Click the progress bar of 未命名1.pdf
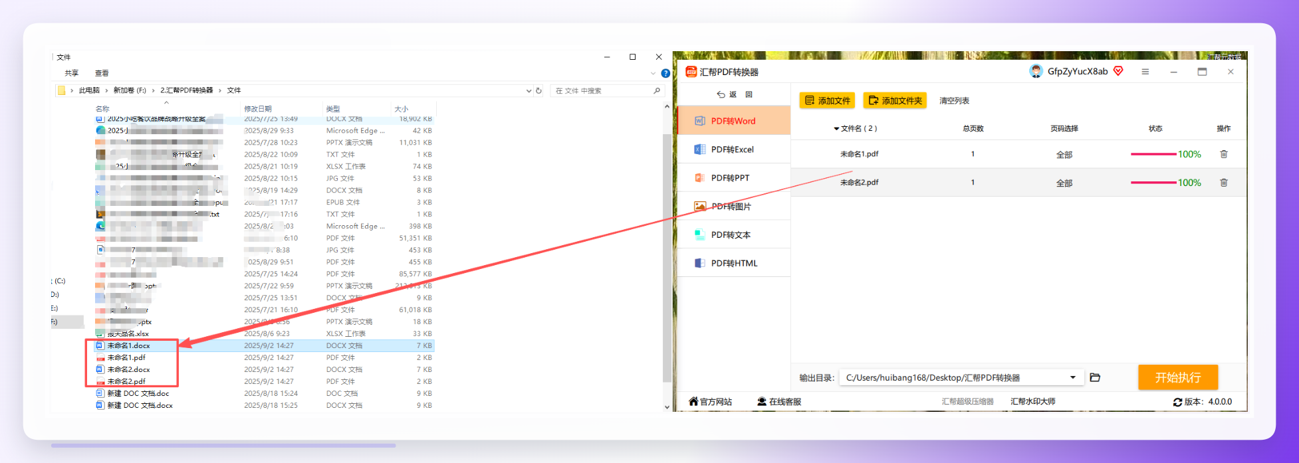This screenshot has height=463, width=1299. (x=1153, y=154)
